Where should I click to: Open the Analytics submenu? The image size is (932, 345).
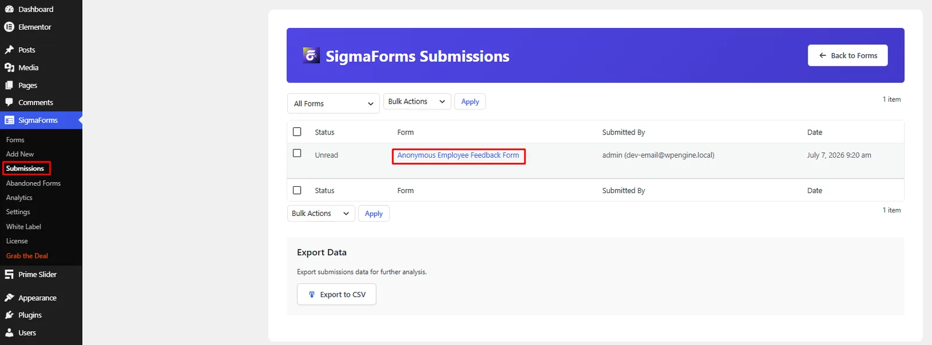click(x=19, y=198)
